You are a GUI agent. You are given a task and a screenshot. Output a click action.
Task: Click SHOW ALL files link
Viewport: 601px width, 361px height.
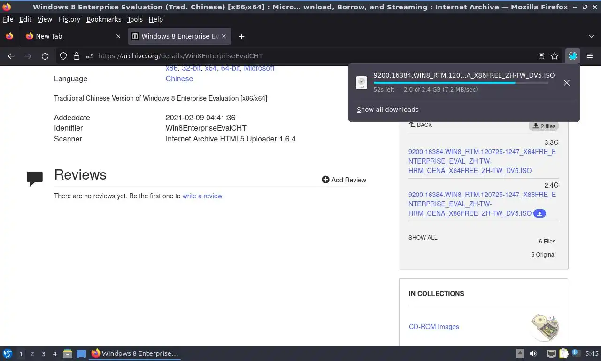423,238
